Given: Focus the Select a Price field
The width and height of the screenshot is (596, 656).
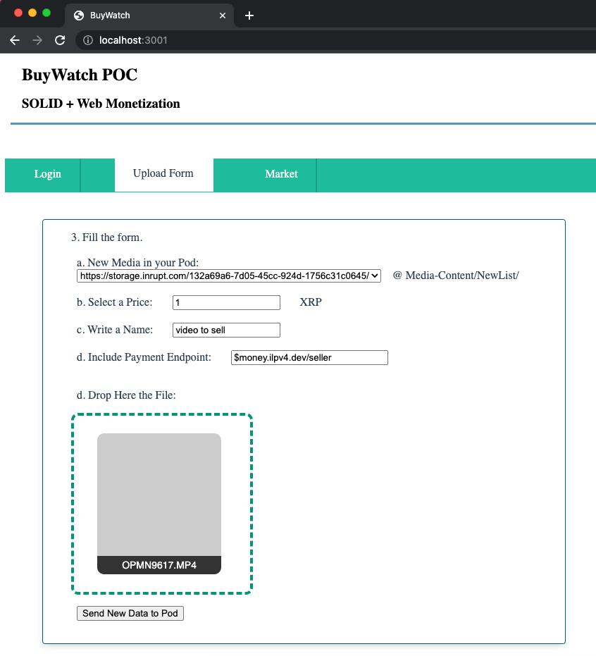Looking at the screenshot, I should [226, 302].
